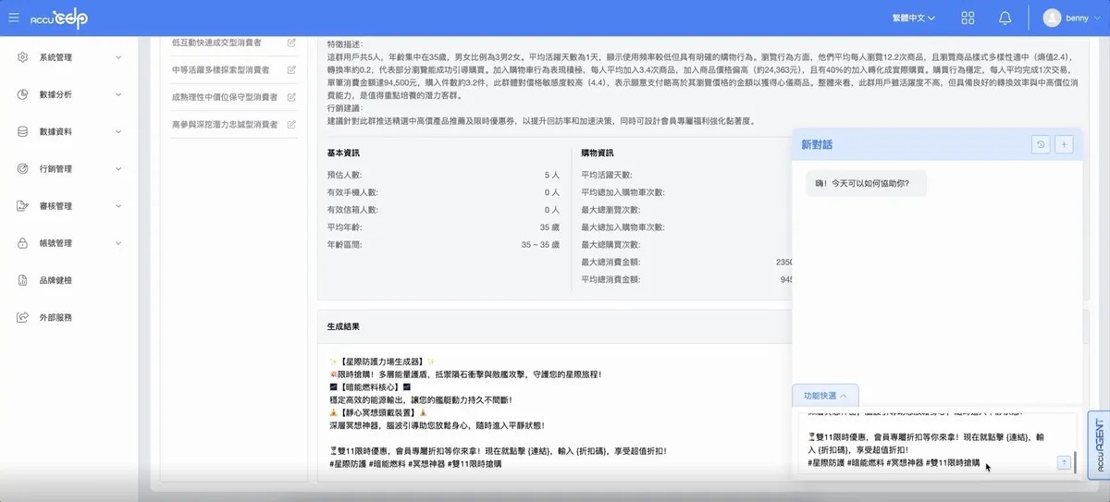Image resolution: width=1110 pixels, height=502 pixels.
Task: Expand the 審核管理 menu chevron
Action: (x=118, y=206)
